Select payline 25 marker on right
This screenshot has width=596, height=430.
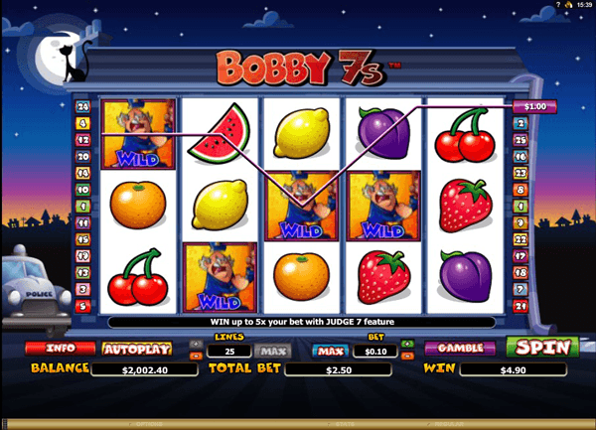coord(521,140)
